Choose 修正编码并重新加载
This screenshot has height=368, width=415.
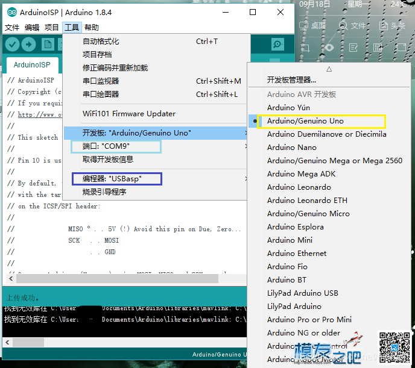click(156, 68)
